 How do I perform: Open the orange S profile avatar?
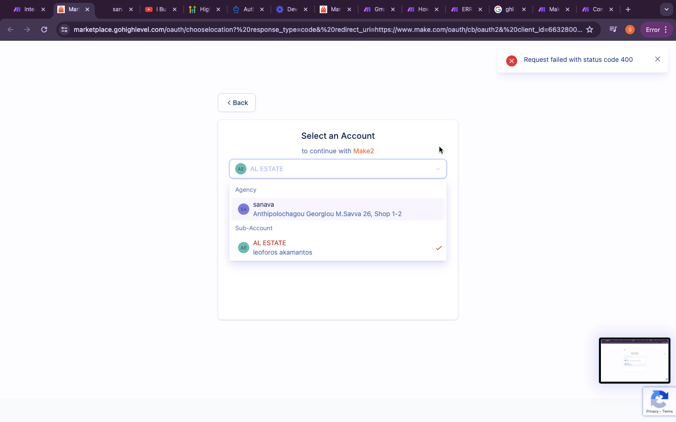click(x=630, y=30)
